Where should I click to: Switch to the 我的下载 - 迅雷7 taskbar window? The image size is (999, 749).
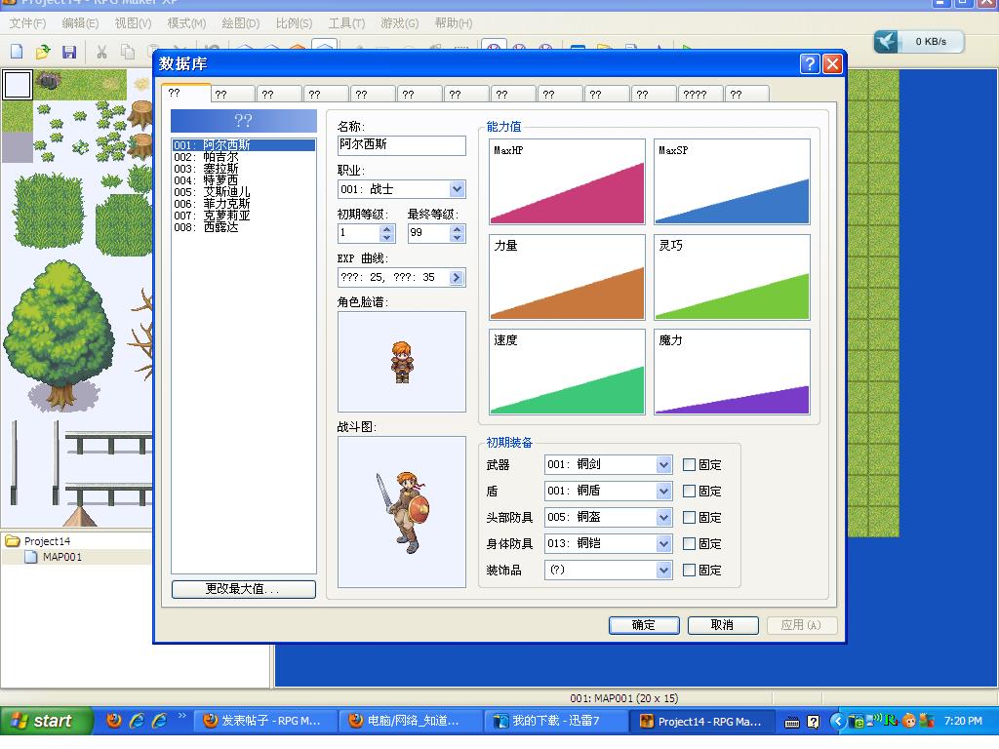pyautogui.click(x=555, y=721)
